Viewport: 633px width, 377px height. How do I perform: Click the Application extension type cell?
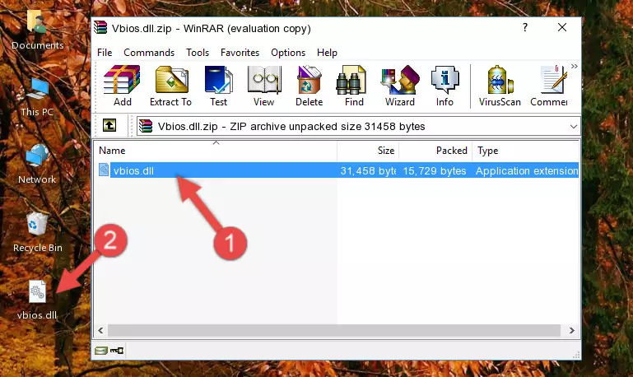tap(527, 170)
